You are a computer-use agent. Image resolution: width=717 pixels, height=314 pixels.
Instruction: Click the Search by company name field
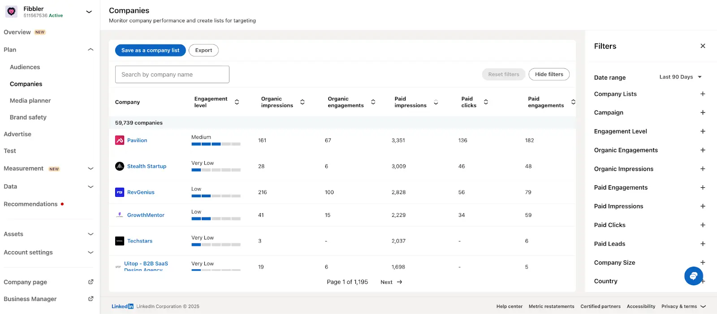click(172, 75)
